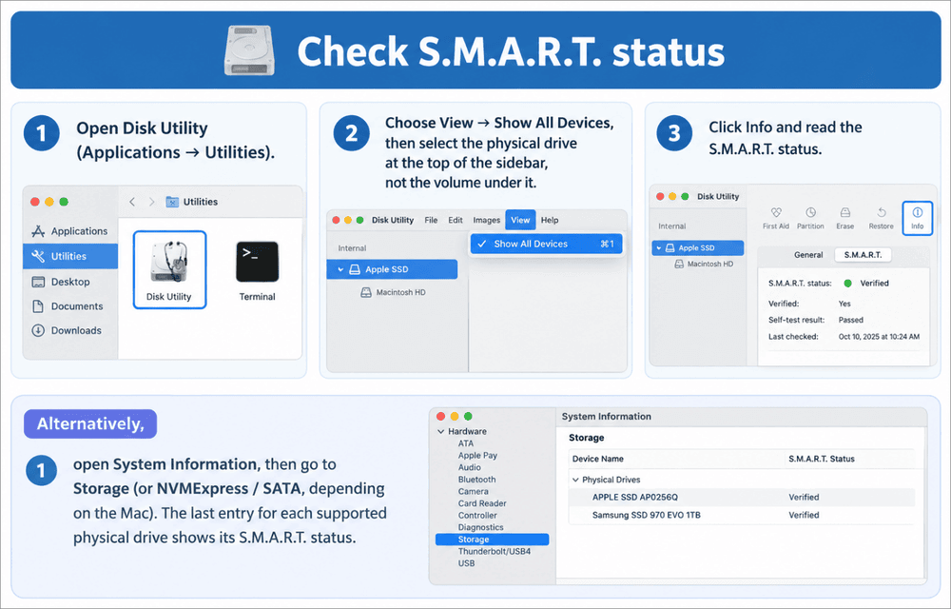Select Audio in Hardware list
This screenshot has width=951, height=609.
click(470, 467)
